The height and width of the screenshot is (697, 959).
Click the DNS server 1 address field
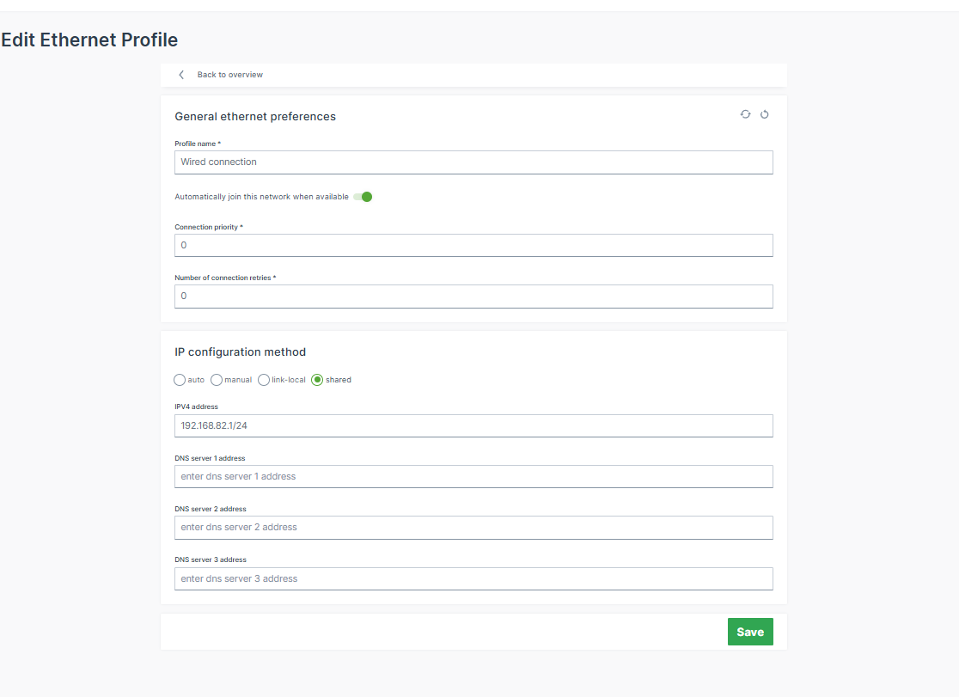(473, 476)
